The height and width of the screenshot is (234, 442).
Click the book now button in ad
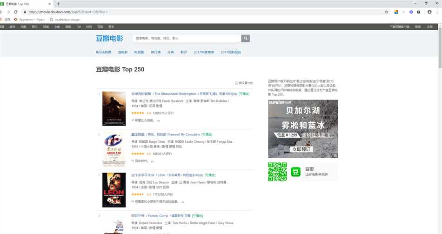click(x=301, y=149)
